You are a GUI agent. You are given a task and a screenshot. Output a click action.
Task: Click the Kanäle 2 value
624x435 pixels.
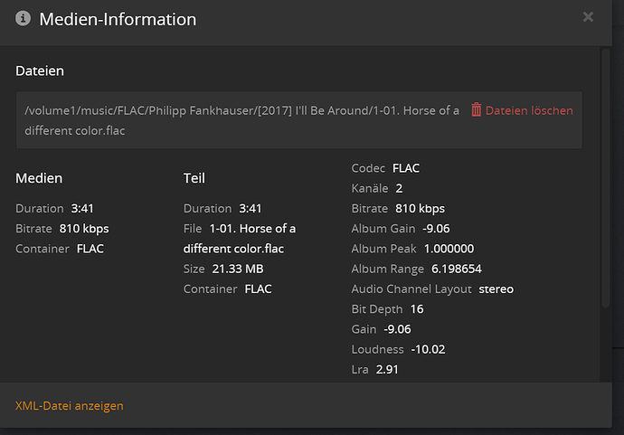pyautogui.click(x=399, y=188)
